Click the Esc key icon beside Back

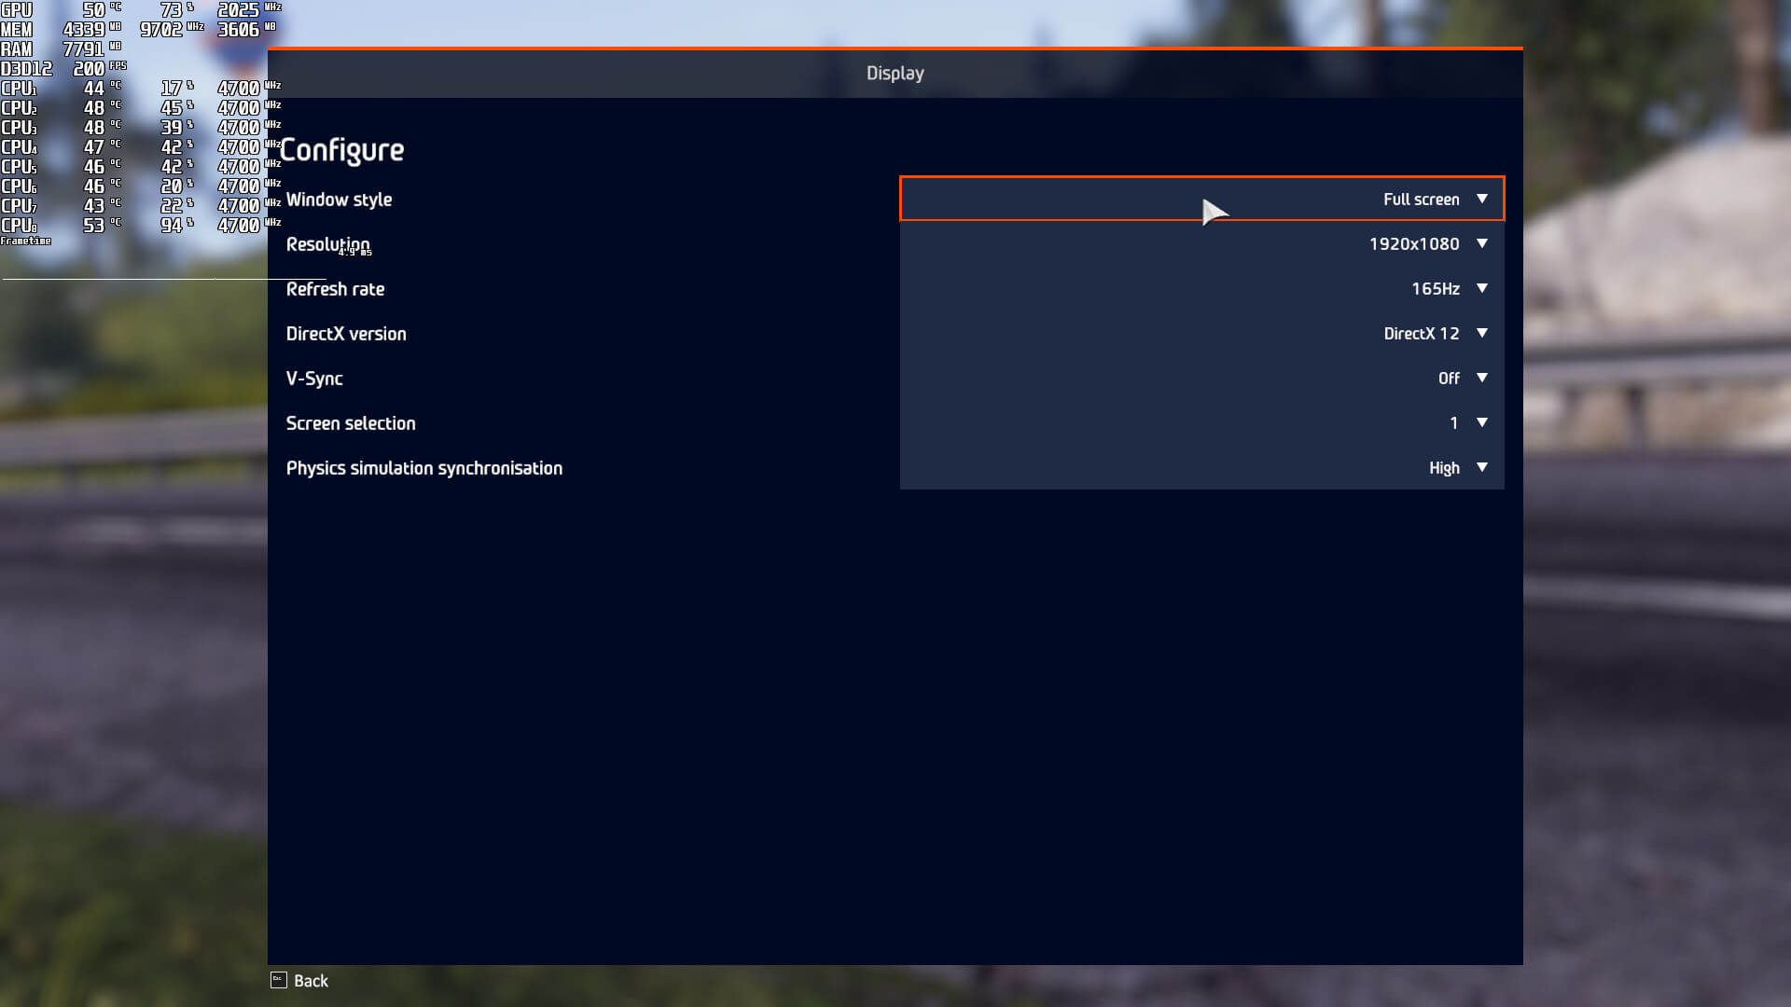tap(278, 980)
